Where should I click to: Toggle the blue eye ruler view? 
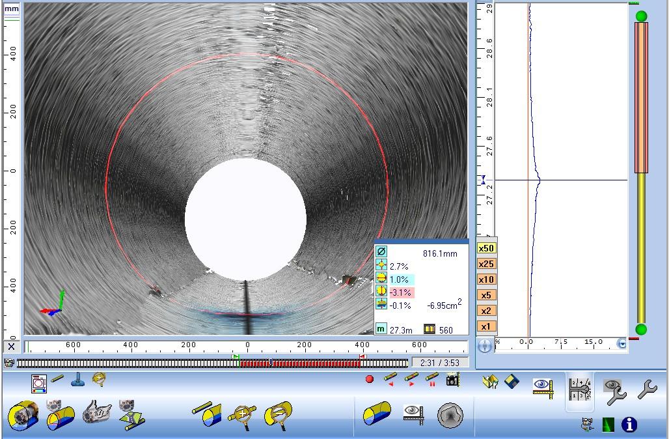tap(543, 388)
